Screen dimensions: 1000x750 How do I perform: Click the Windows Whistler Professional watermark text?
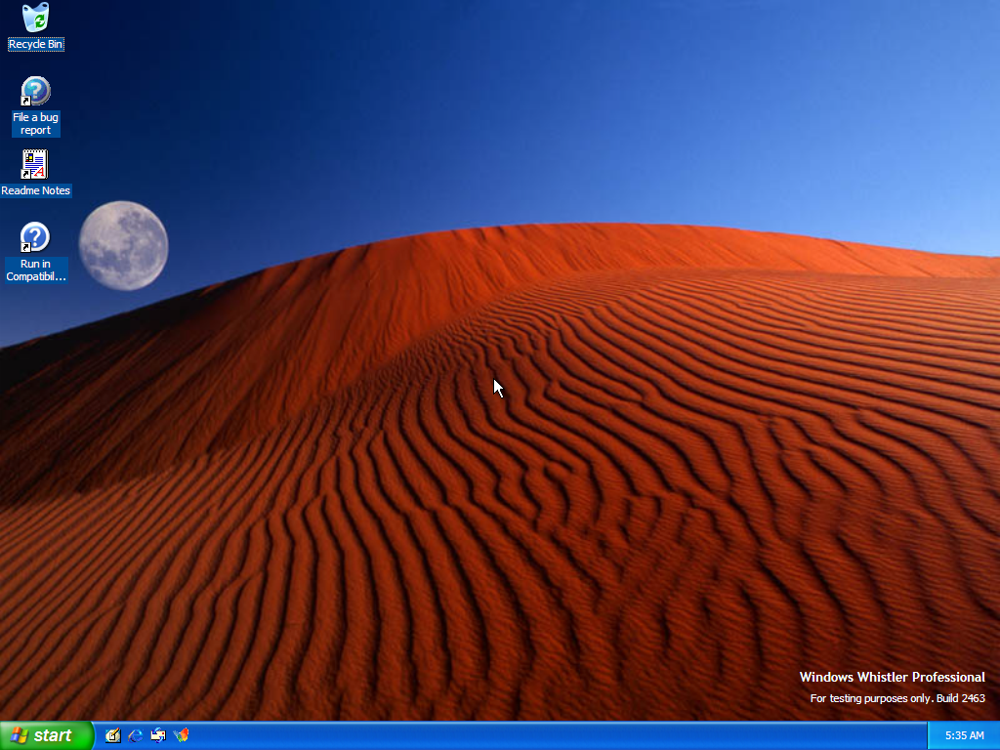892,677
